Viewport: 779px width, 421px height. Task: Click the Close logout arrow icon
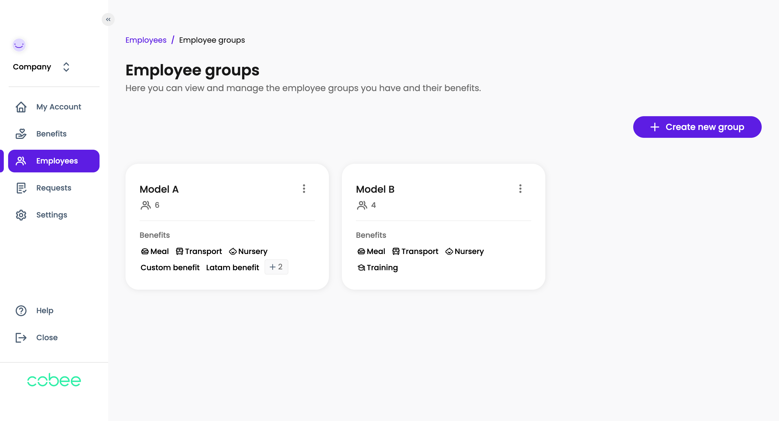[21, 338]
